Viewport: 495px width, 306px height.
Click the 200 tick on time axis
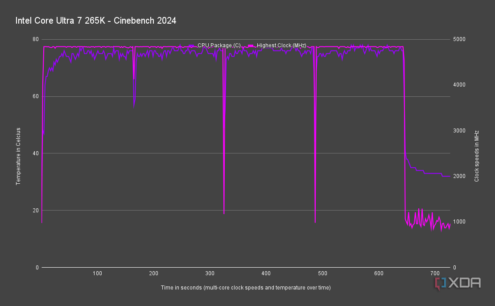[x=154, y=273]
